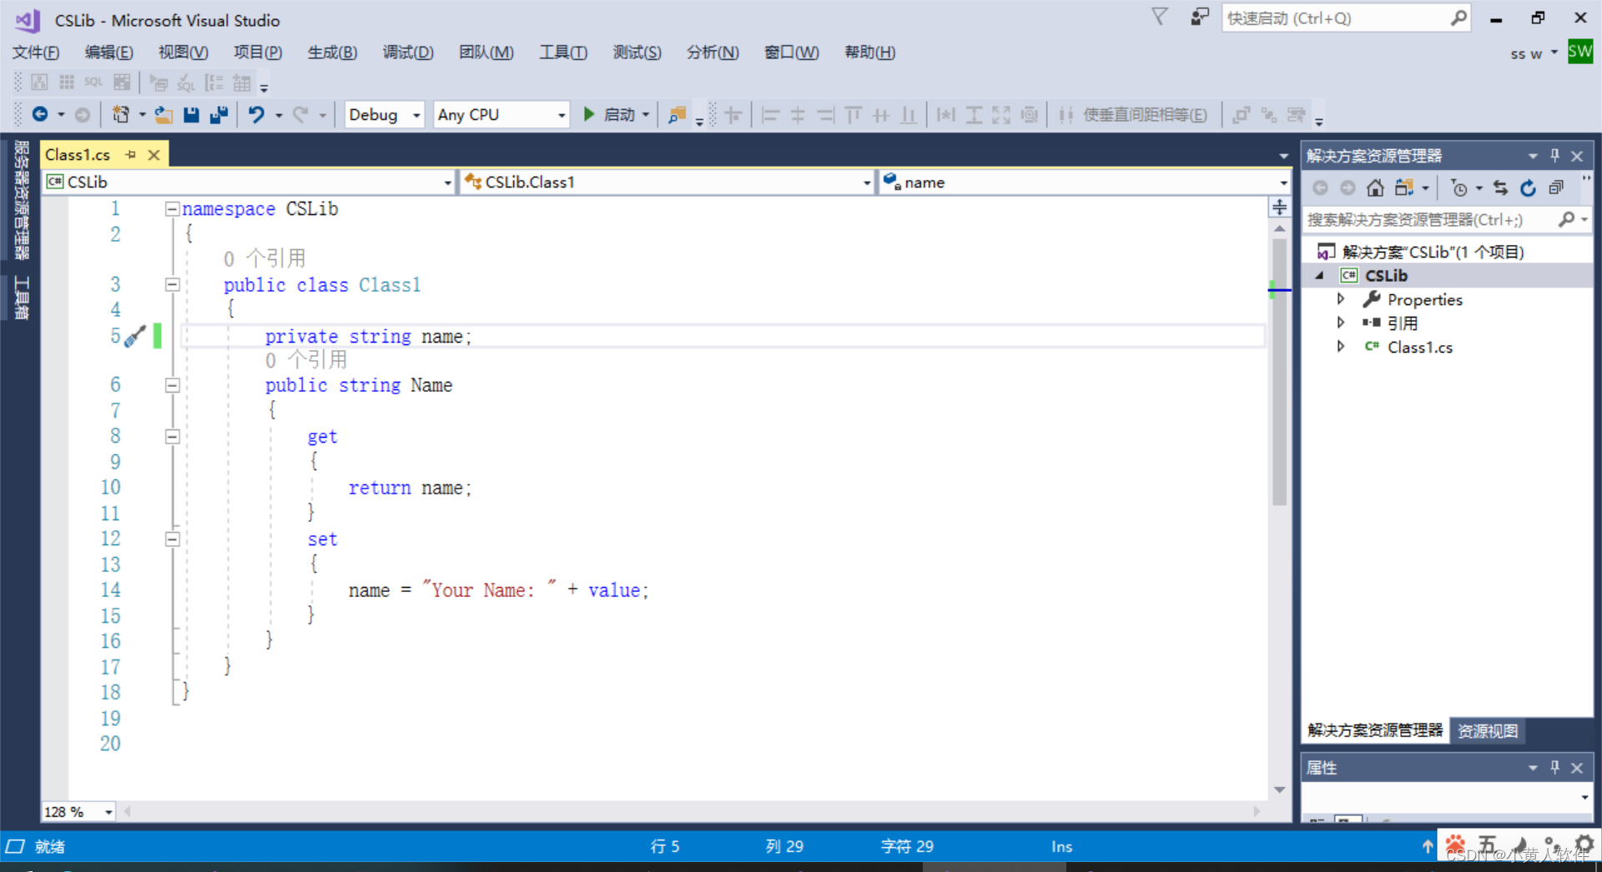Expand the 引用 references node
Viewport: 1602px width, 872px height.
[1341, 322]
